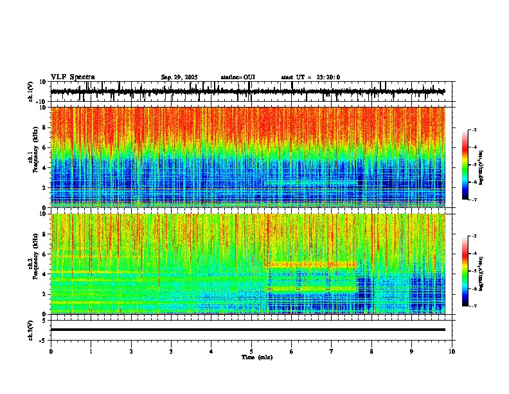Screen dimensions: 509x394
Task: Click the "6" kHz tick on ch.1 spectrogram
Action: [x=45, y=148]
